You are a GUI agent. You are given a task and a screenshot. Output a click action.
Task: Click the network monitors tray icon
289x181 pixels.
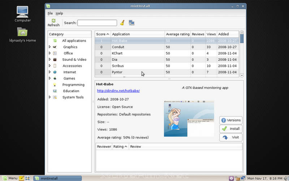click(243, 178)
